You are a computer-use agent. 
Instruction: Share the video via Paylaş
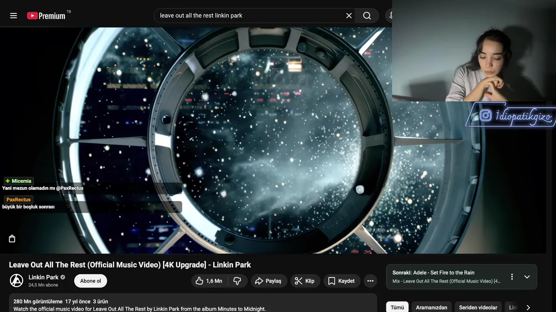pyautogui.click(x=268, y=281)
